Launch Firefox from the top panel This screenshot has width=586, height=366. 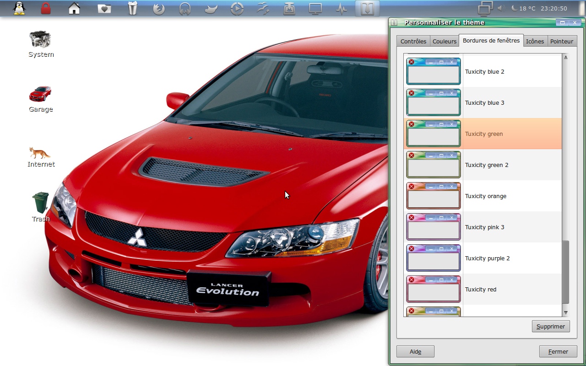pos(159,9)
